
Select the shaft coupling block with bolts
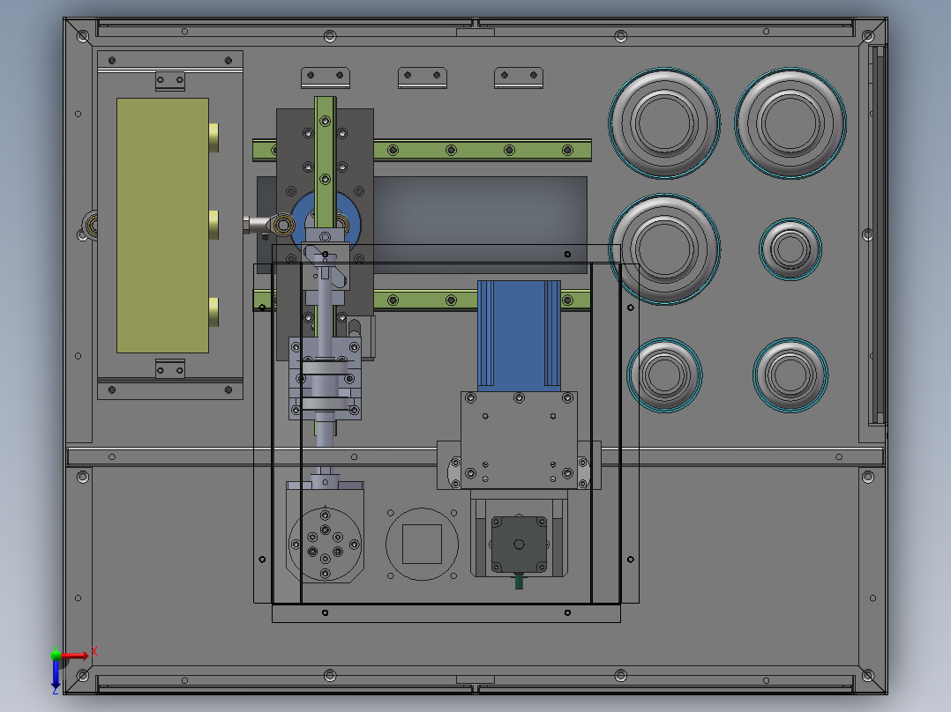(325, 379)
